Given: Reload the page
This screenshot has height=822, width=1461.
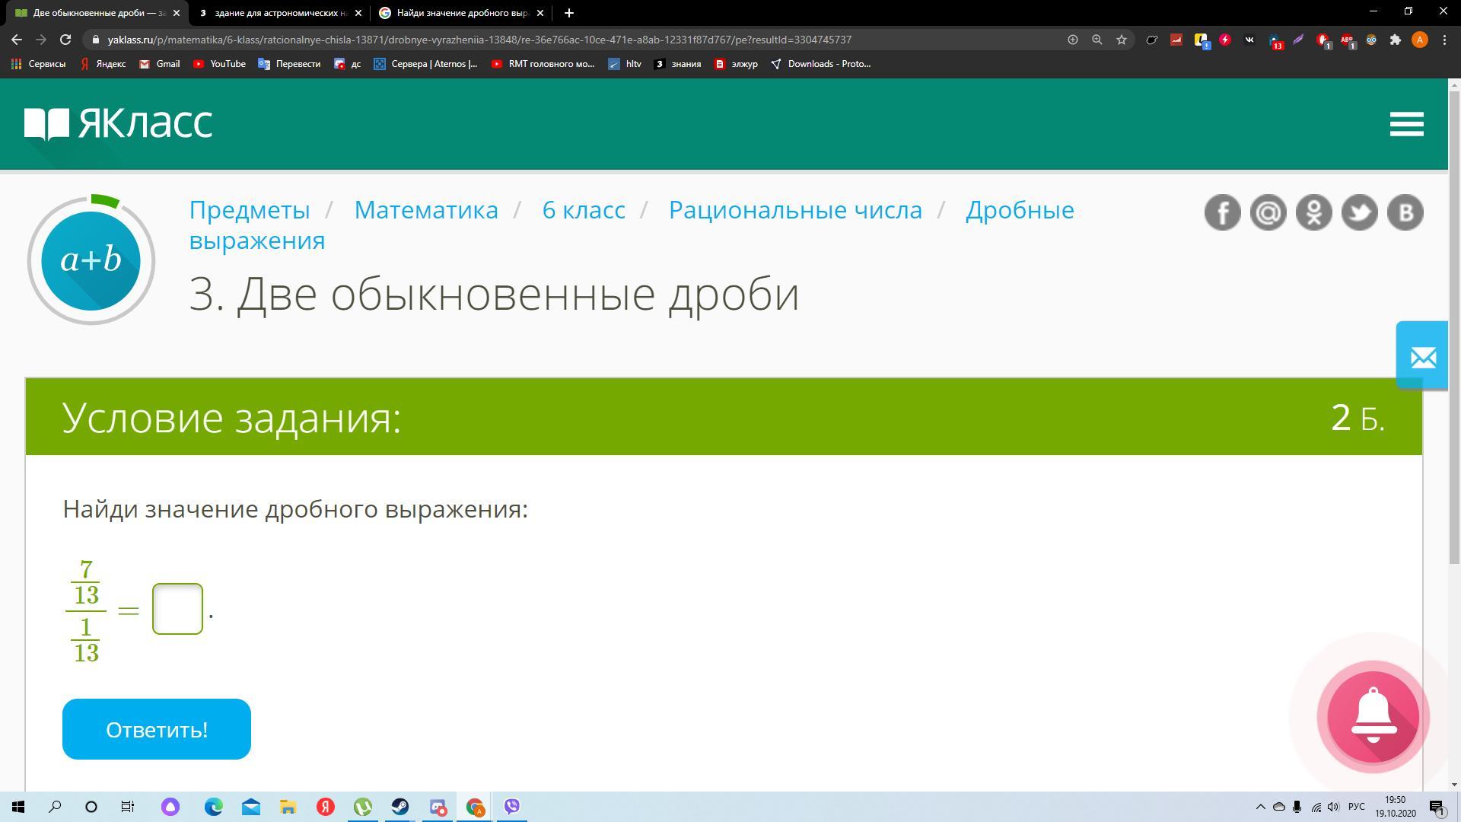Looking at the screenshot, I should pos(65,40).
